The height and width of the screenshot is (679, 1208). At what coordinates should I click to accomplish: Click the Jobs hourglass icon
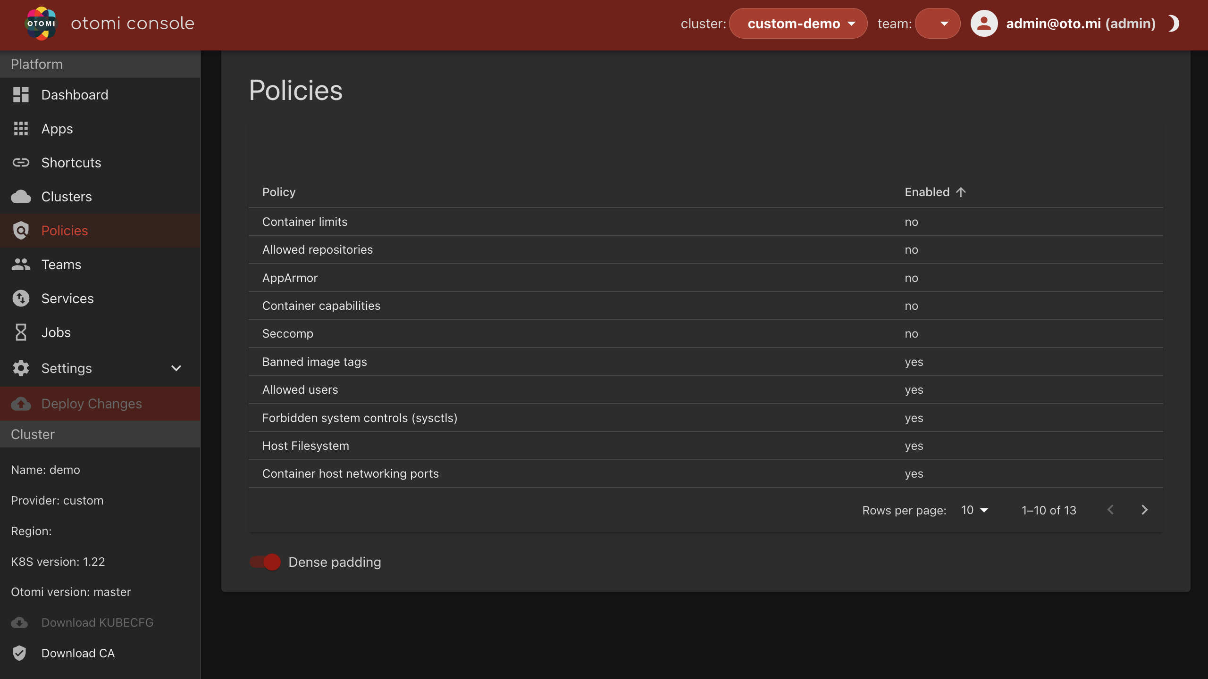click(21, 332)
